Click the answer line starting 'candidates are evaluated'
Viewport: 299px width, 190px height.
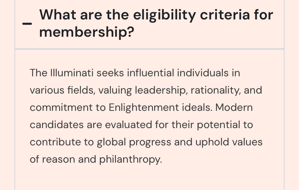142,125
